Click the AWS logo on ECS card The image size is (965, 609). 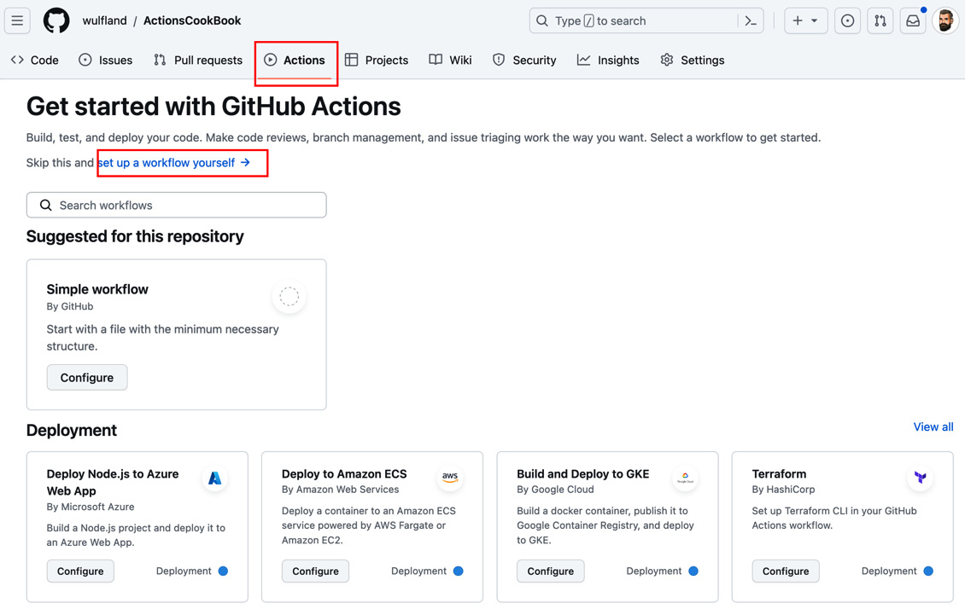coord(450,478)
